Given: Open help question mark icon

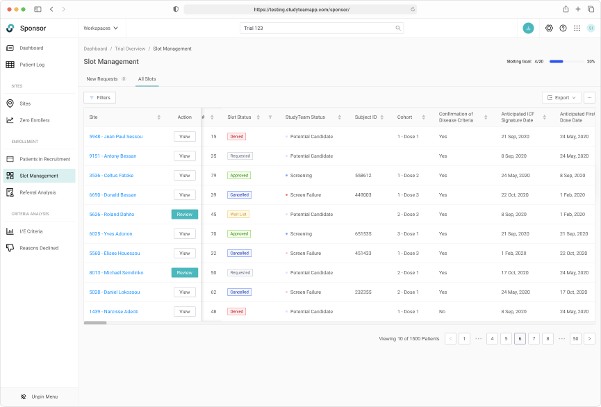Looking at the screenshot, I should (563, 28).
